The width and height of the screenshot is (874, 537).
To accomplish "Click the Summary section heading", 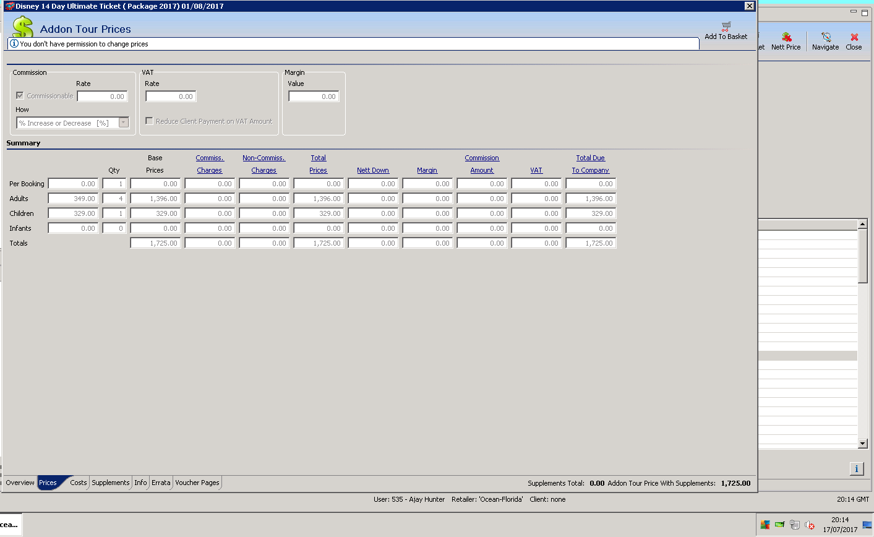I will (x=24, y=143).
